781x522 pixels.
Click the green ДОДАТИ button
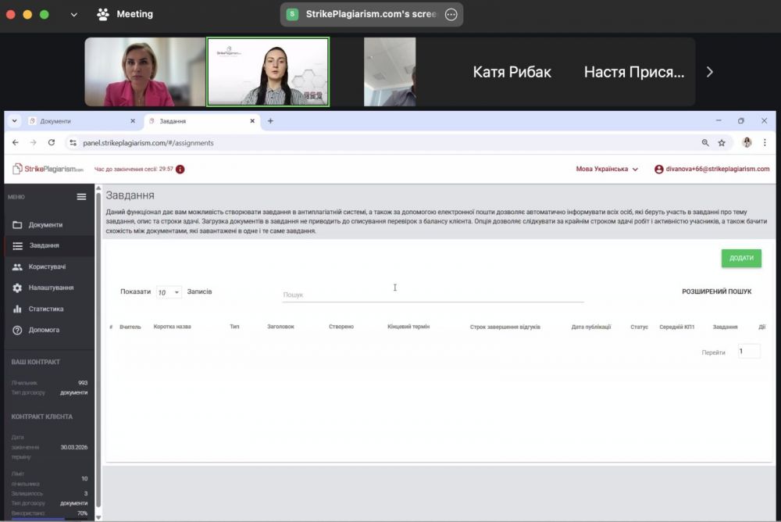741,258
